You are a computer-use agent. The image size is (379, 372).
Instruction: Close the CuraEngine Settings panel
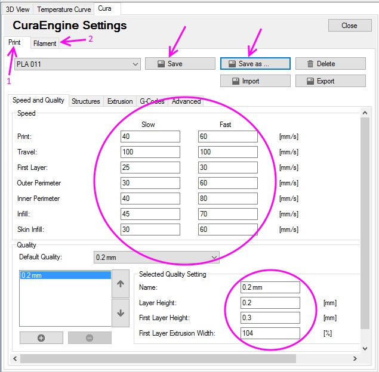pyautogui.click(x=350, y=26)
